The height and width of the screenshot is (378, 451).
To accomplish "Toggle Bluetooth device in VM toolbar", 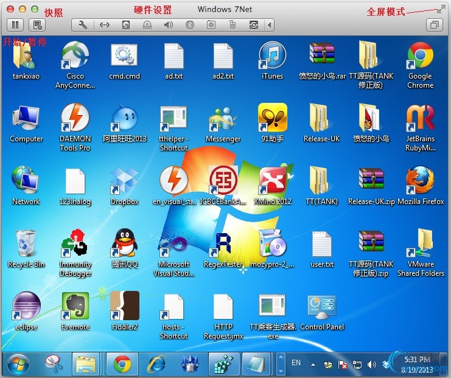I will [189, 25].
